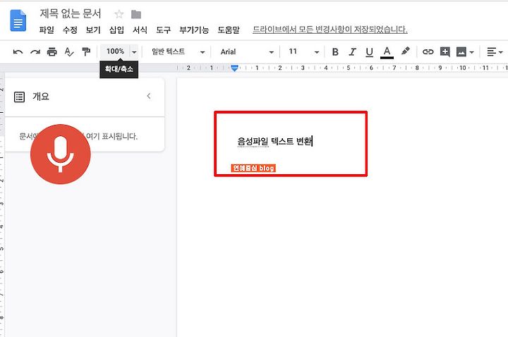Toggle bold formatting
508x337 pixels.
point(335,51)
